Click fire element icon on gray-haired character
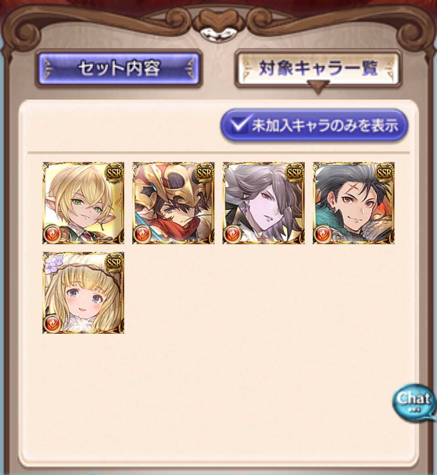Viewport: 437px width, 475px height. (232, 234)
